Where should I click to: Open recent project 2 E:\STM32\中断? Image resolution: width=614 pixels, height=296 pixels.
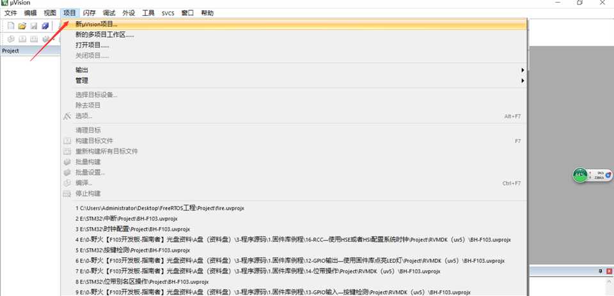(x=294, y=219)
